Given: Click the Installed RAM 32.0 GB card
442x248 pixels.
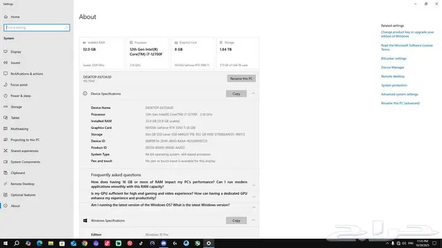Looking at the screenshot, I should click(102, 54).
